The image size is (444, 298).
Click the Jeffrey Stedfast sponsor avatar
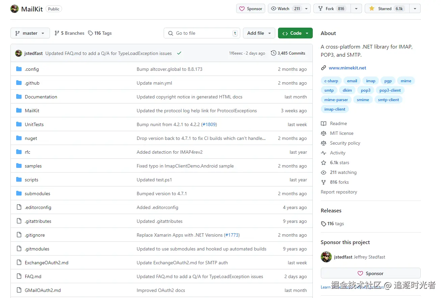[x=326, y=257]
